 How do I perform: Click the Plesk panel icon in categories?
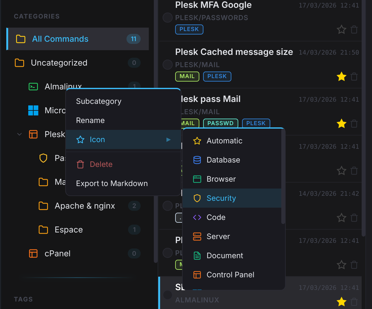[x=33, y=134]
